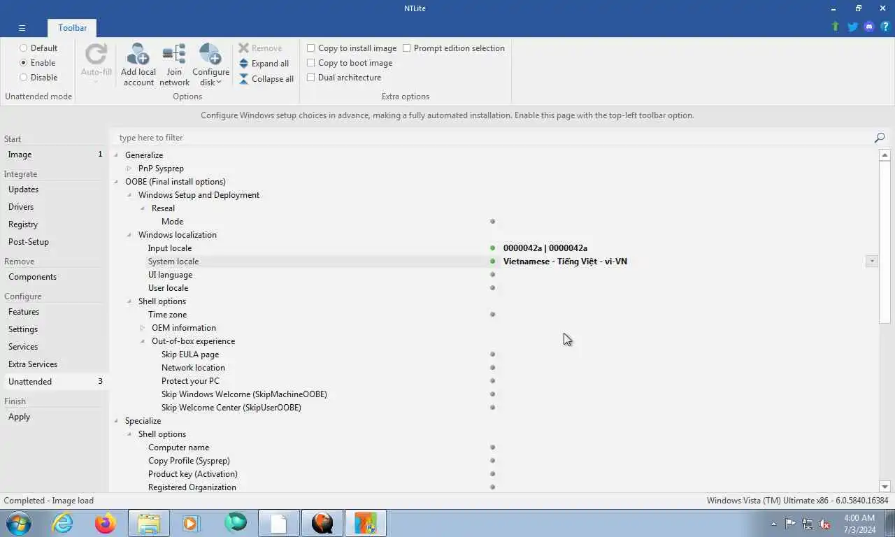Screen dimensions: 895x537
Task: Open the Services page
Action: pyautogui.click(x=55, y=347)
